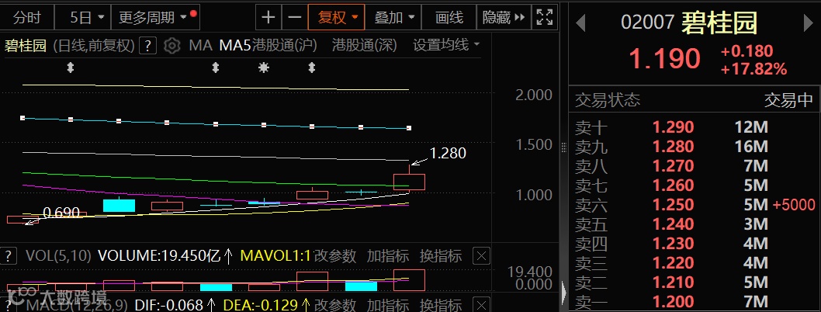Click the 隐藏 hide panel button

pyautogui.click(x=504, y=18)
